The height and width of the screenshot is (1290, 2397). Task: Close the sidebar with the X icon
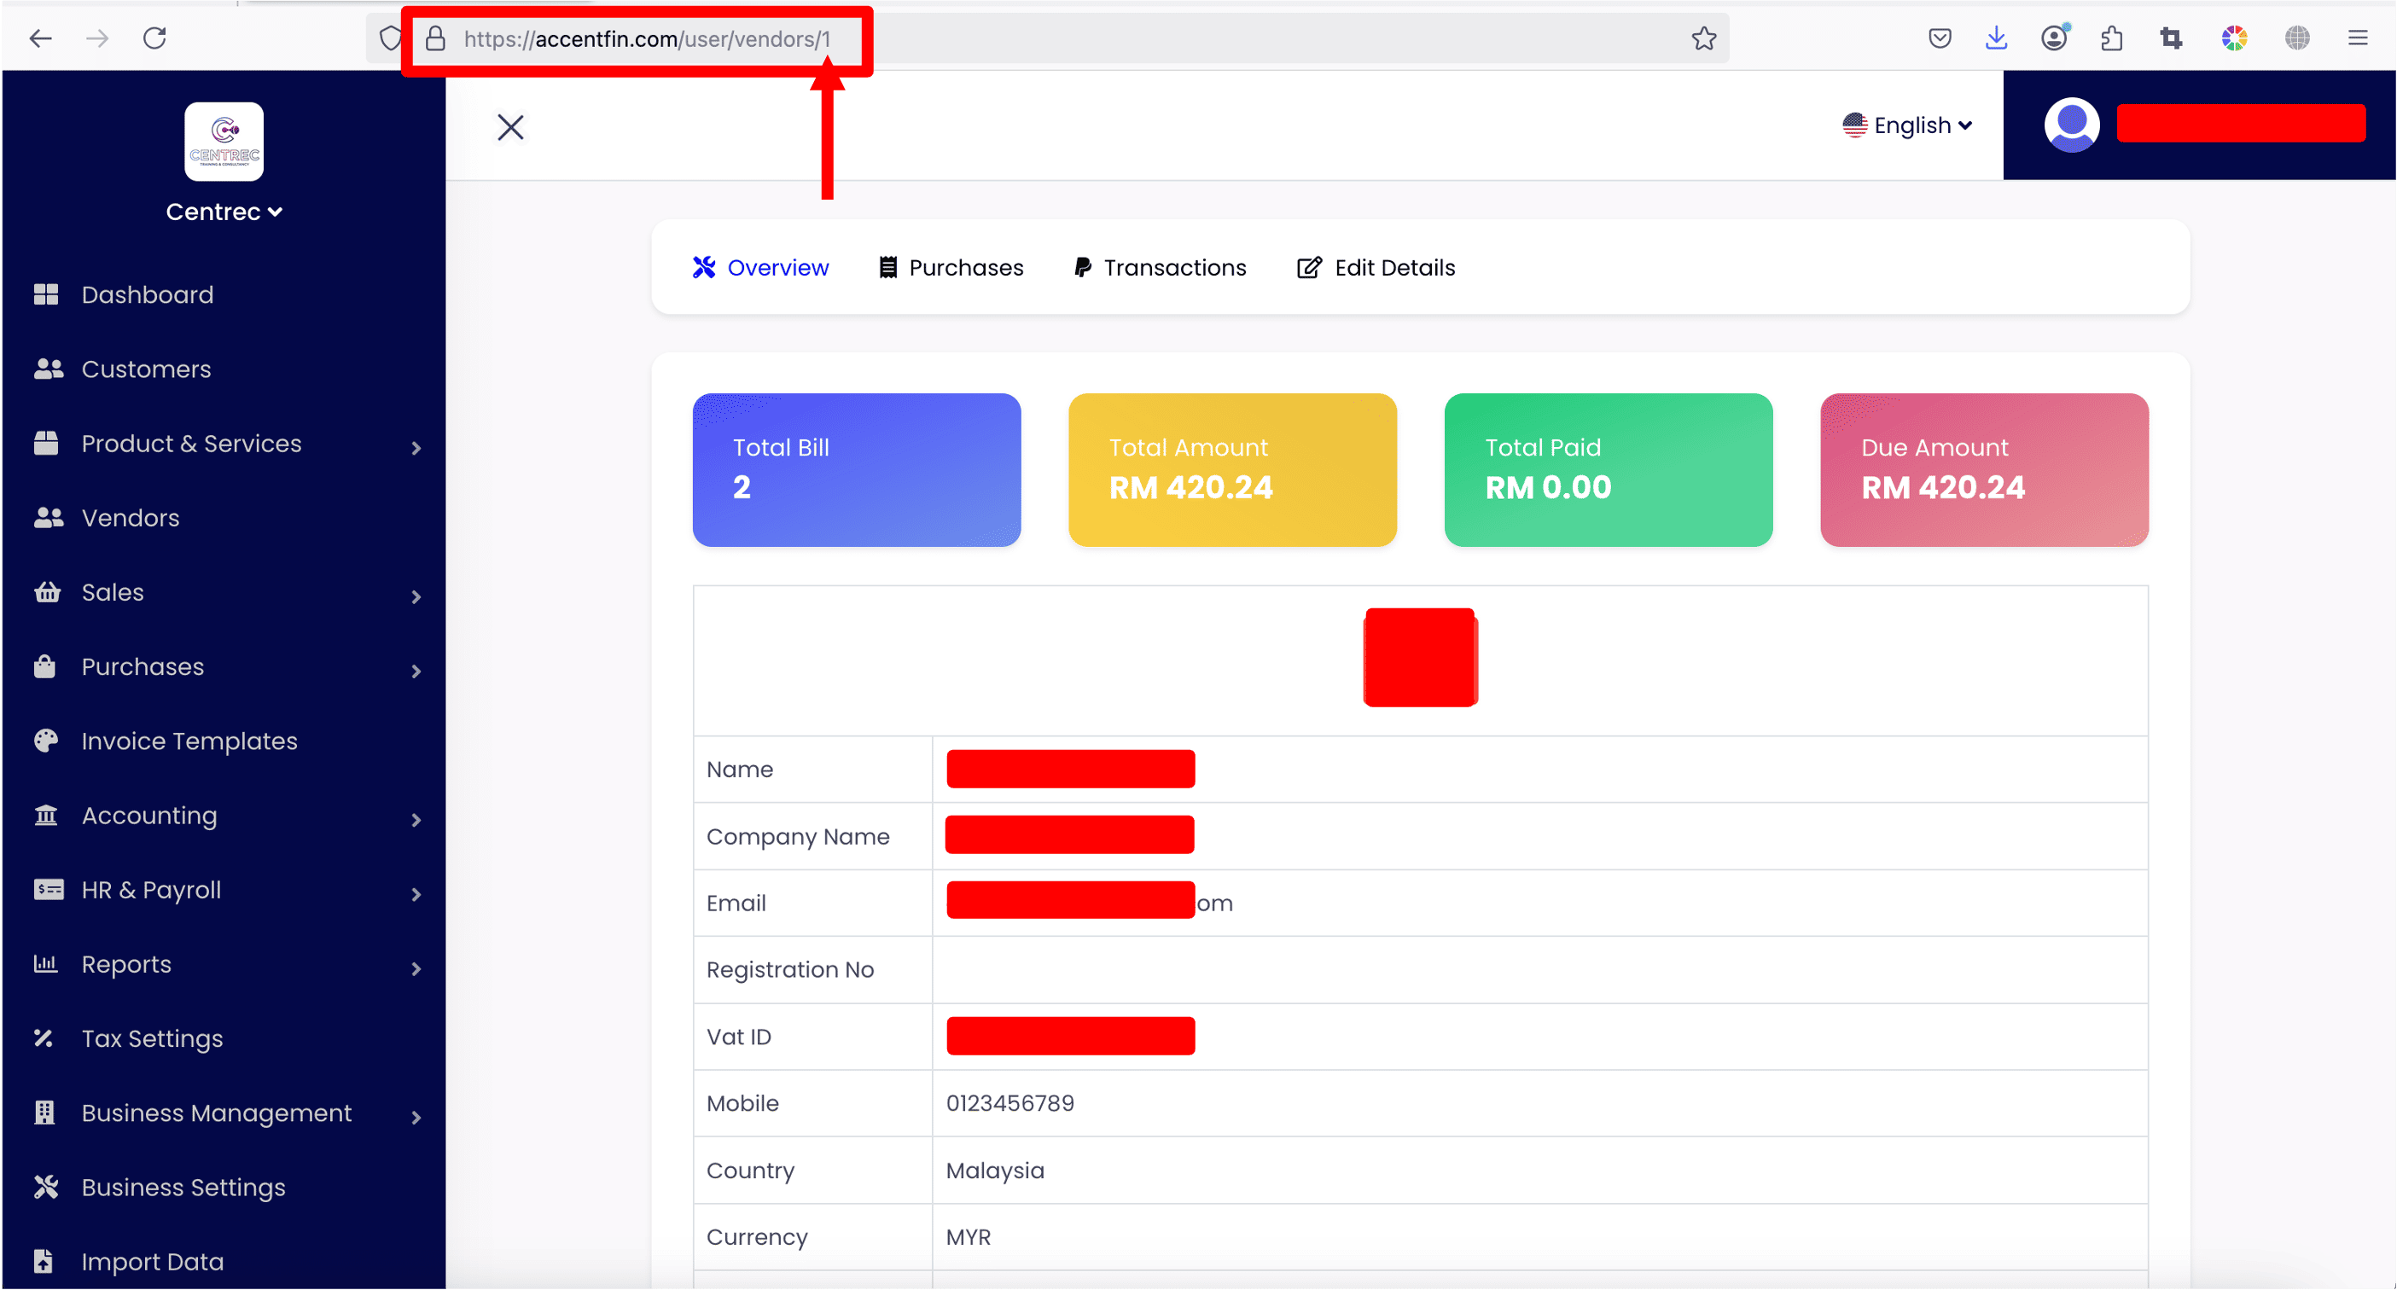click(x=510, y=127)
